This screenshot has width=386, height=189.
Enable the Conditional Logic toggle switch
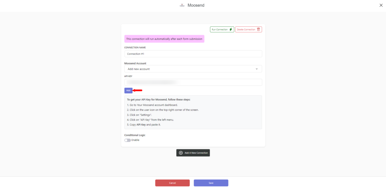coord(127,140)
